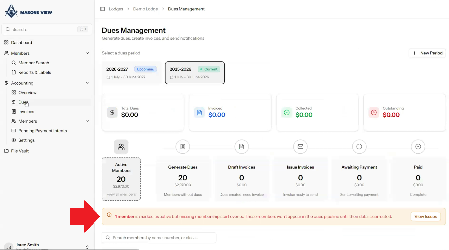This screenshot has width=449, height=250.
Task: Click the Invoiced $0.00 amount
Action: click(x=217, y=115)
